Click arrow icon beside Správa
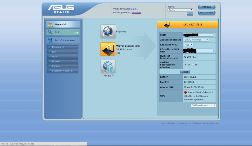This screenshot has height=146, width=252. tap(50, 66)
